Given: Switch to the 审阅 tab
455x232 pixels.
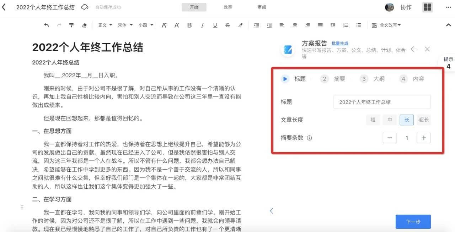Looking at the screenshot, I should (x=262, y=7).
